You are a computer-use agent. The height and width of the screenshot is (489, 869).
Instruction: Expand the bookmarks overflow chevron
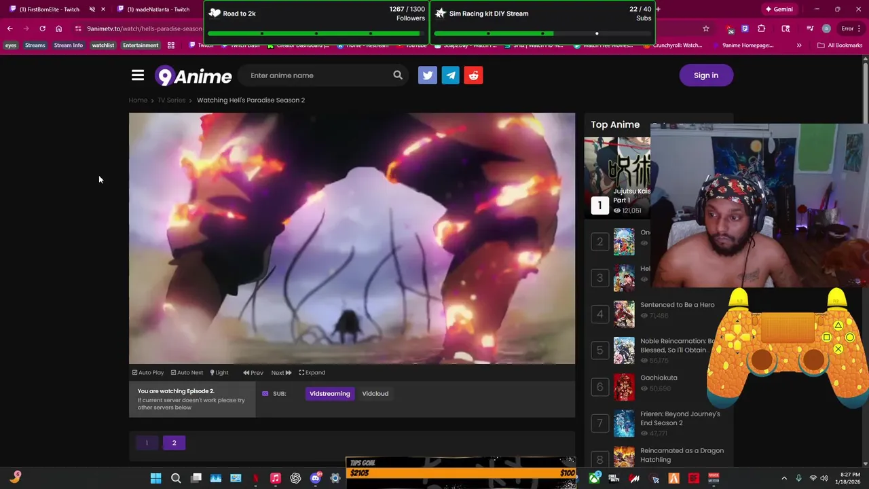click(799, 46)
